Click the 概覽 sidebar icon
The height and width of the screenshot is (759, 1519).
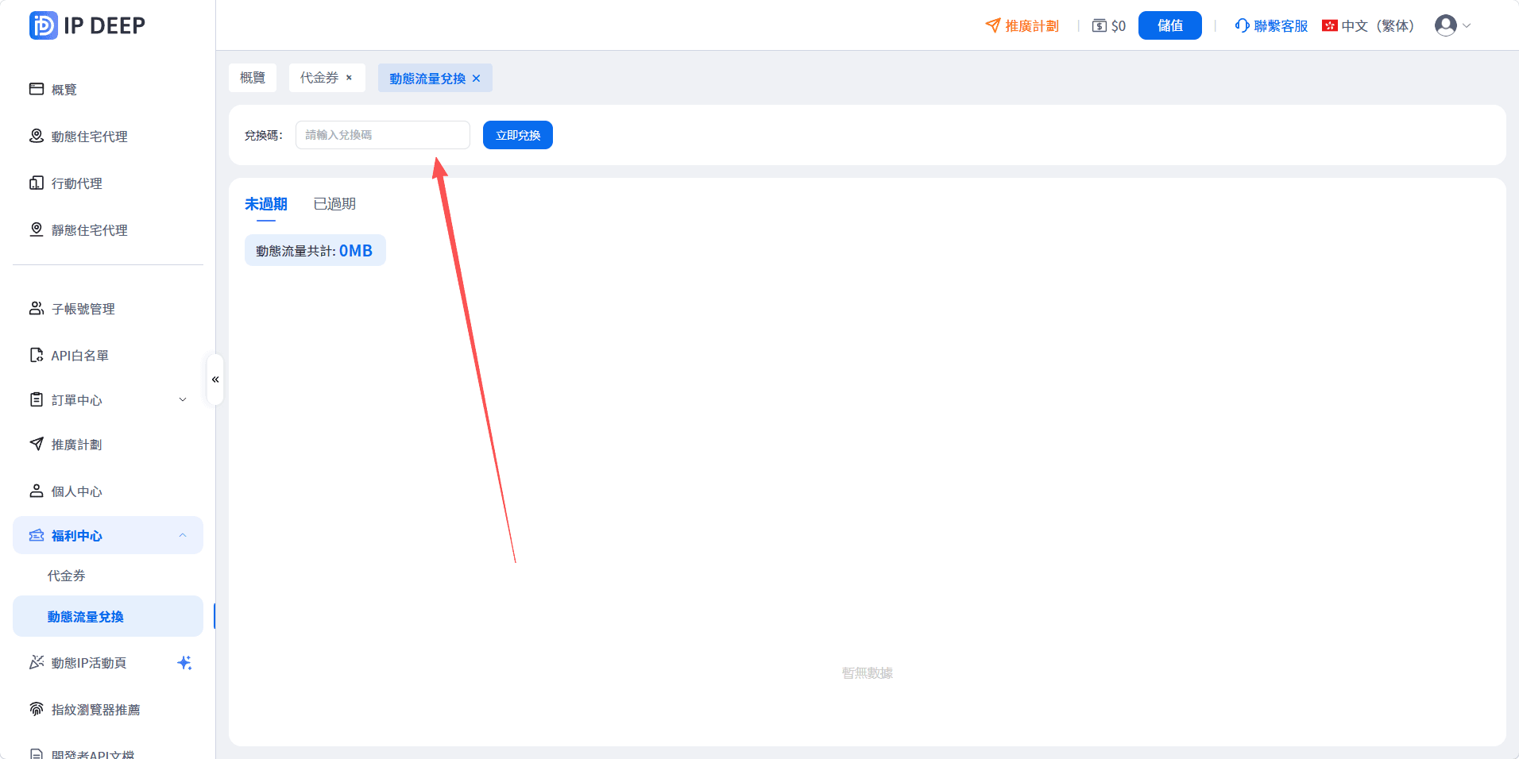tap(37, 89)
